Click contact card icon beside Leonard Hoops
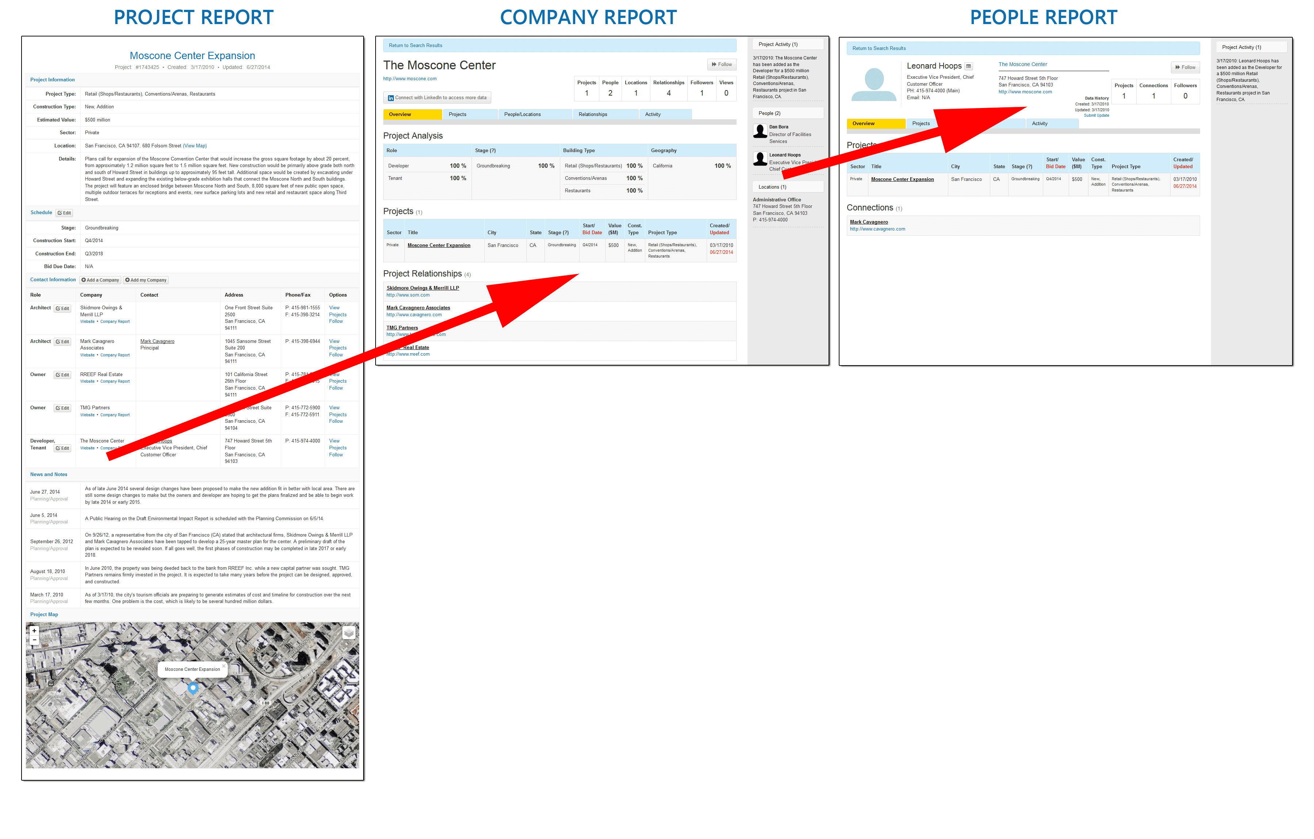The image size is (1314, 839). coord(969,66)
